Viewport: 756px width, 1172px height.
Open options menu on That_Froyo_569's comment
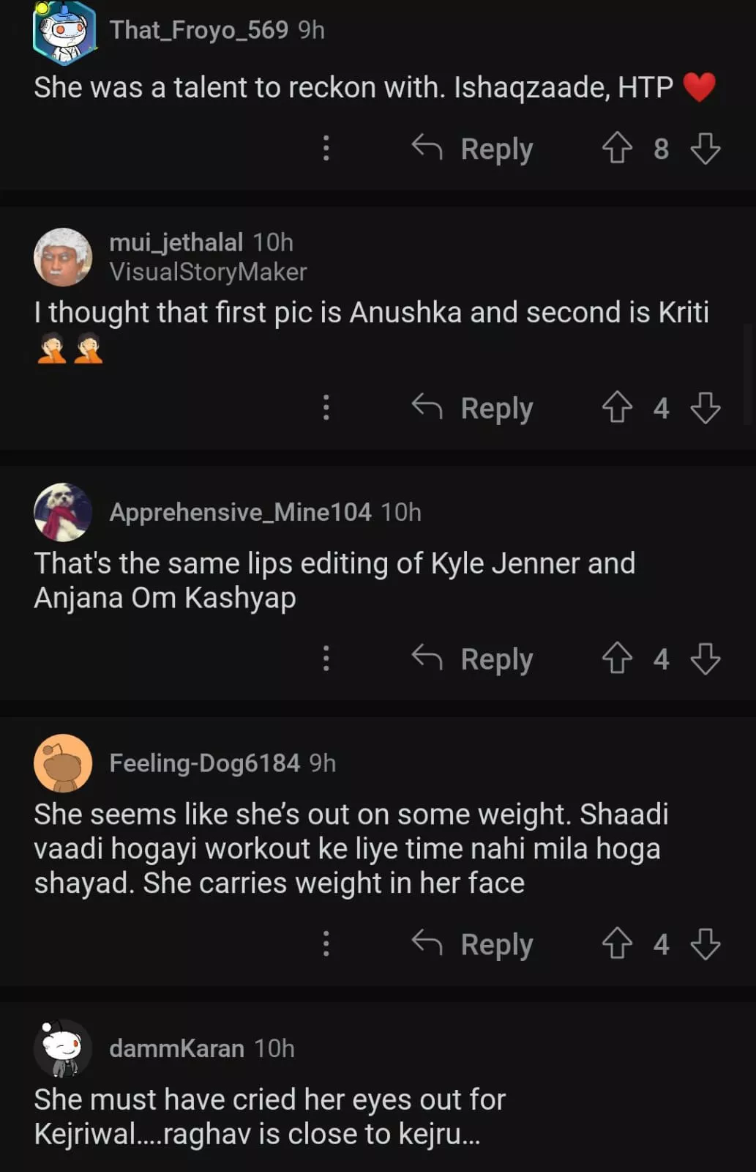pos(326,148)
